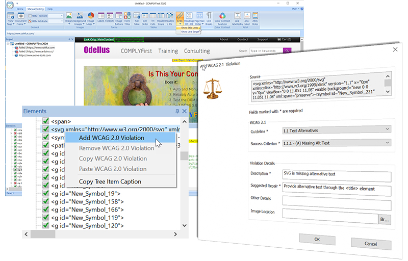Open the Color Contrast Analyzer
The height and width of the screenshot is (261, 408).
[222, 18]
